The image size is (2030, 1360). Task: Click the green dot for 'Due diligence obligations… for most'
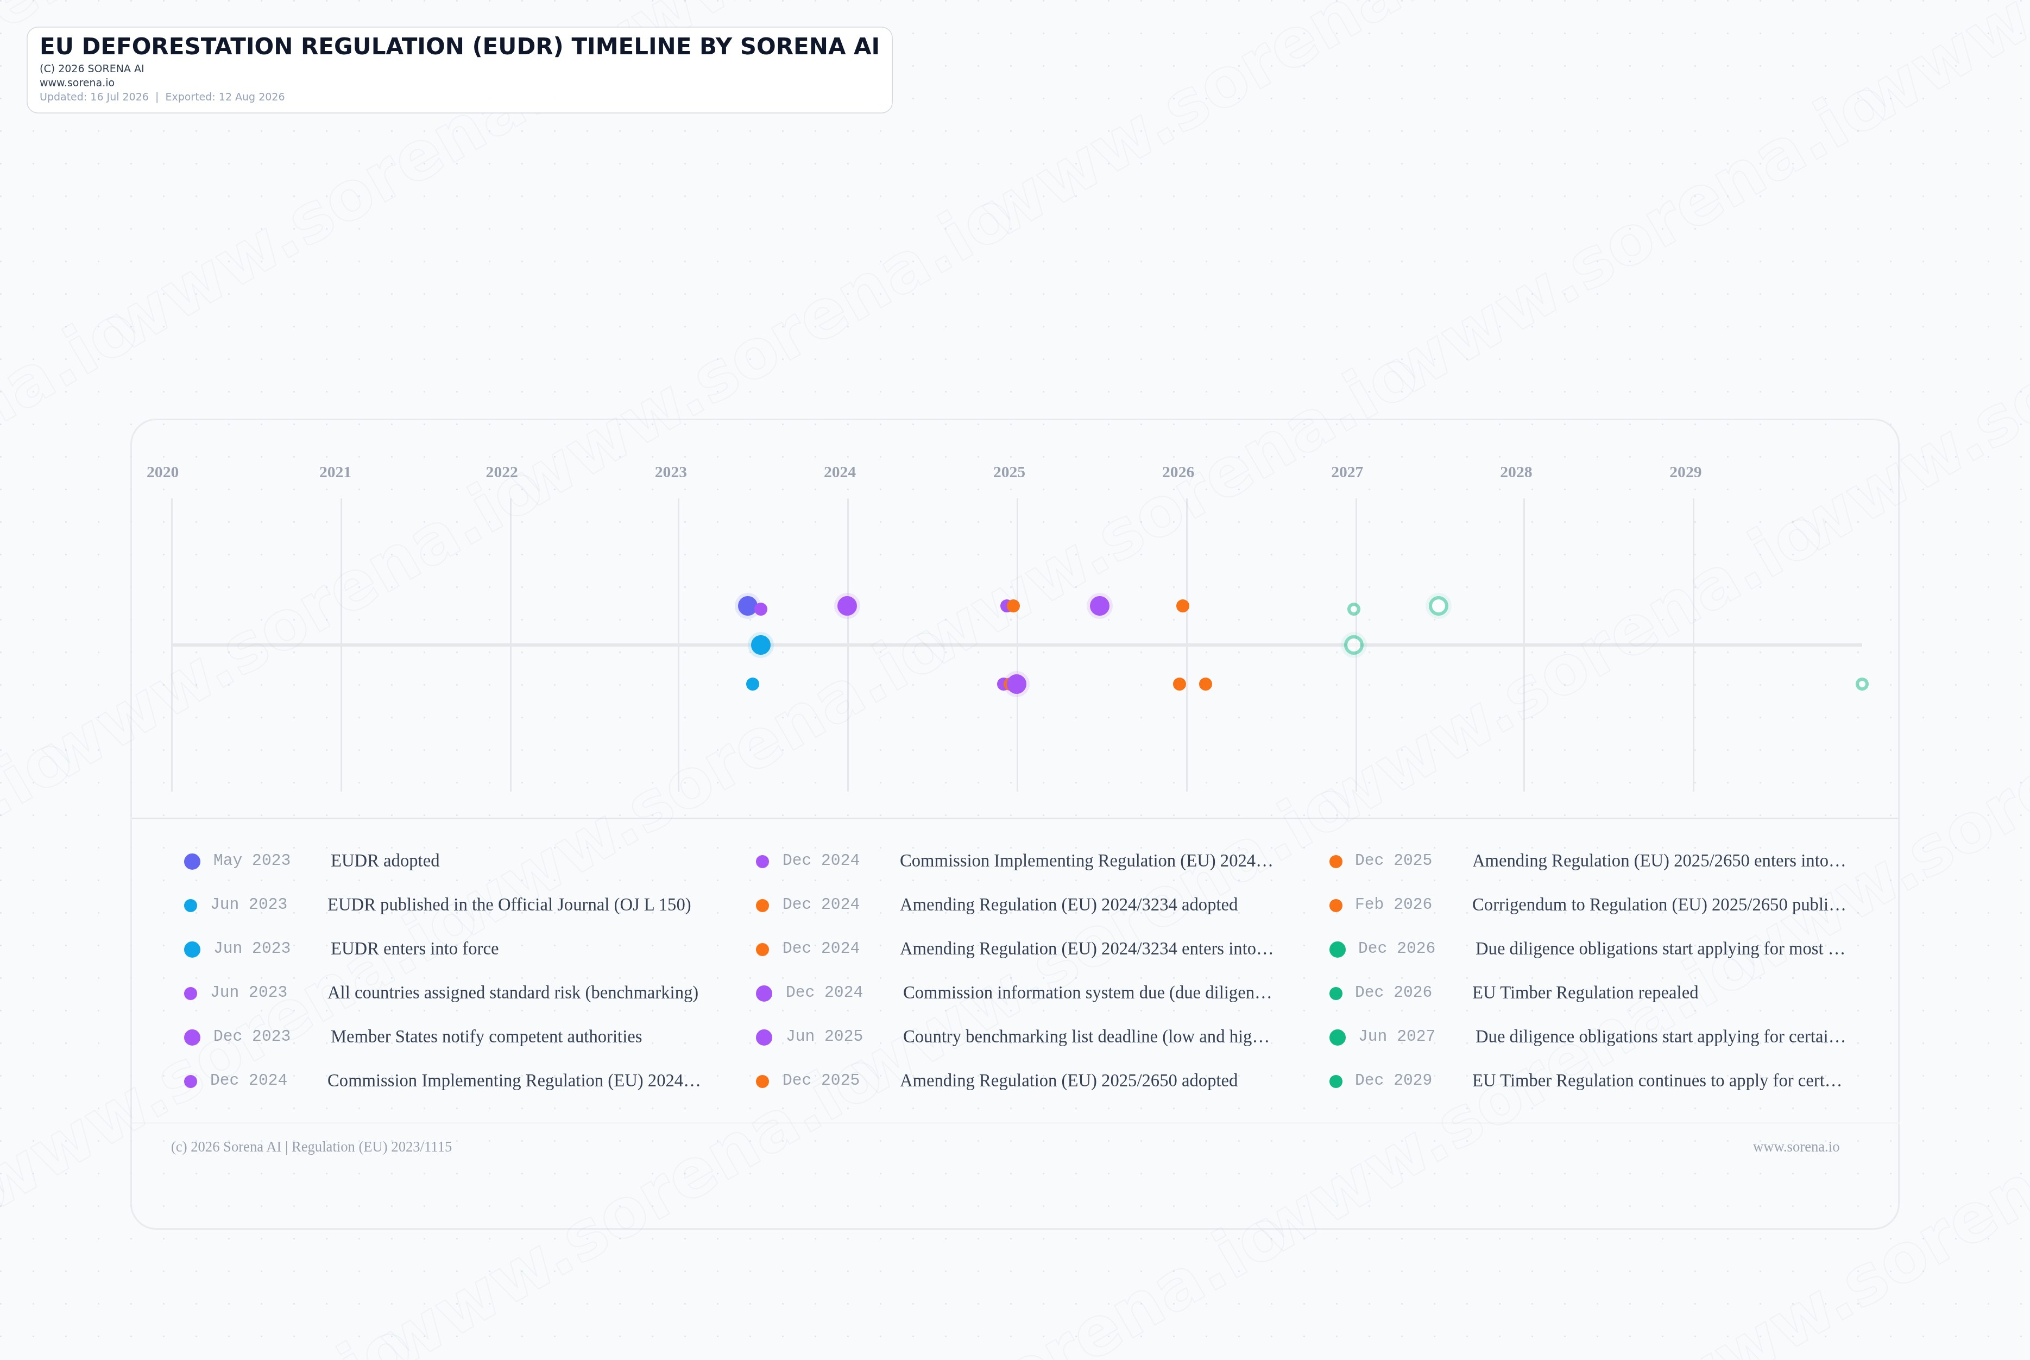point(1337,949)
